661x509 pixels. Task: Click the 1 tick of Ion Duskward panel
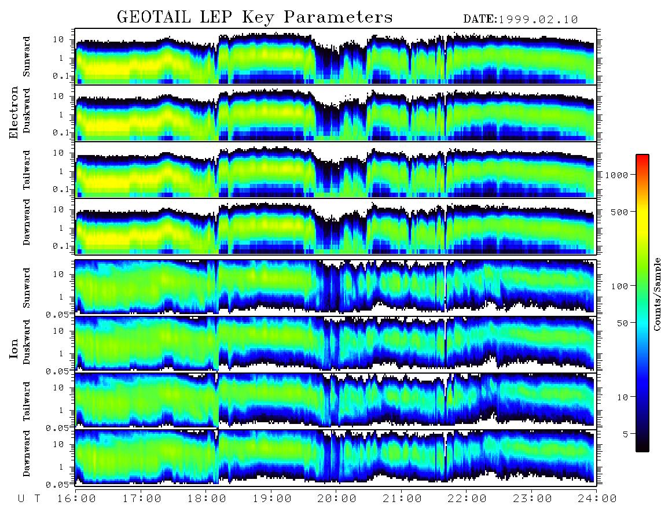click(x=61, y=353)
